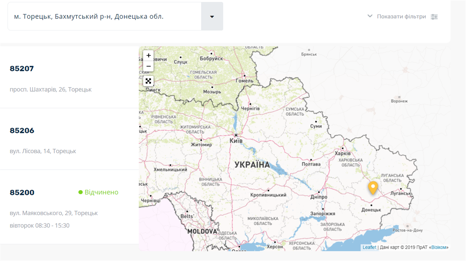Click the orange location pin on the map
466x261 pixels.
(x=373, y=188)
